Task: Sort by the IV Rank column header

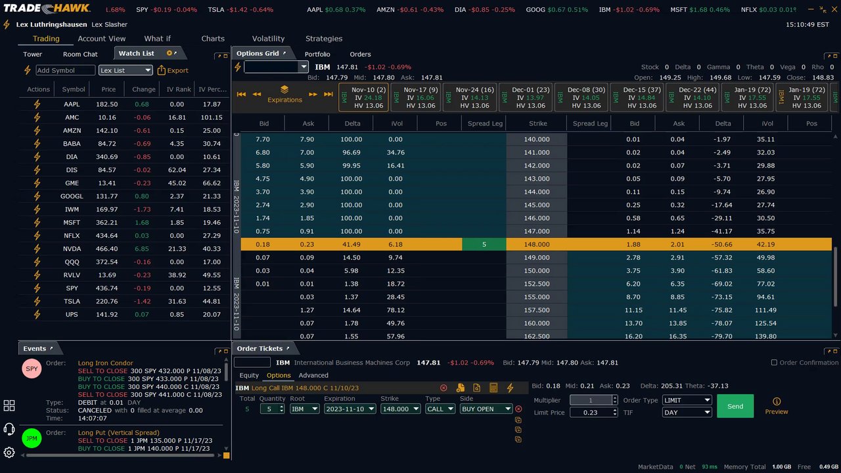Action: tap(179, 89)
